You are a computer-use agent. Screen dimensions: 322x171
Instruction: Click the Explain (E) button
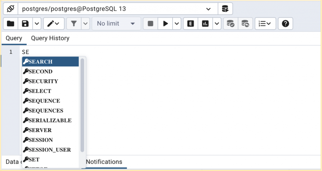tap(190, 24)
